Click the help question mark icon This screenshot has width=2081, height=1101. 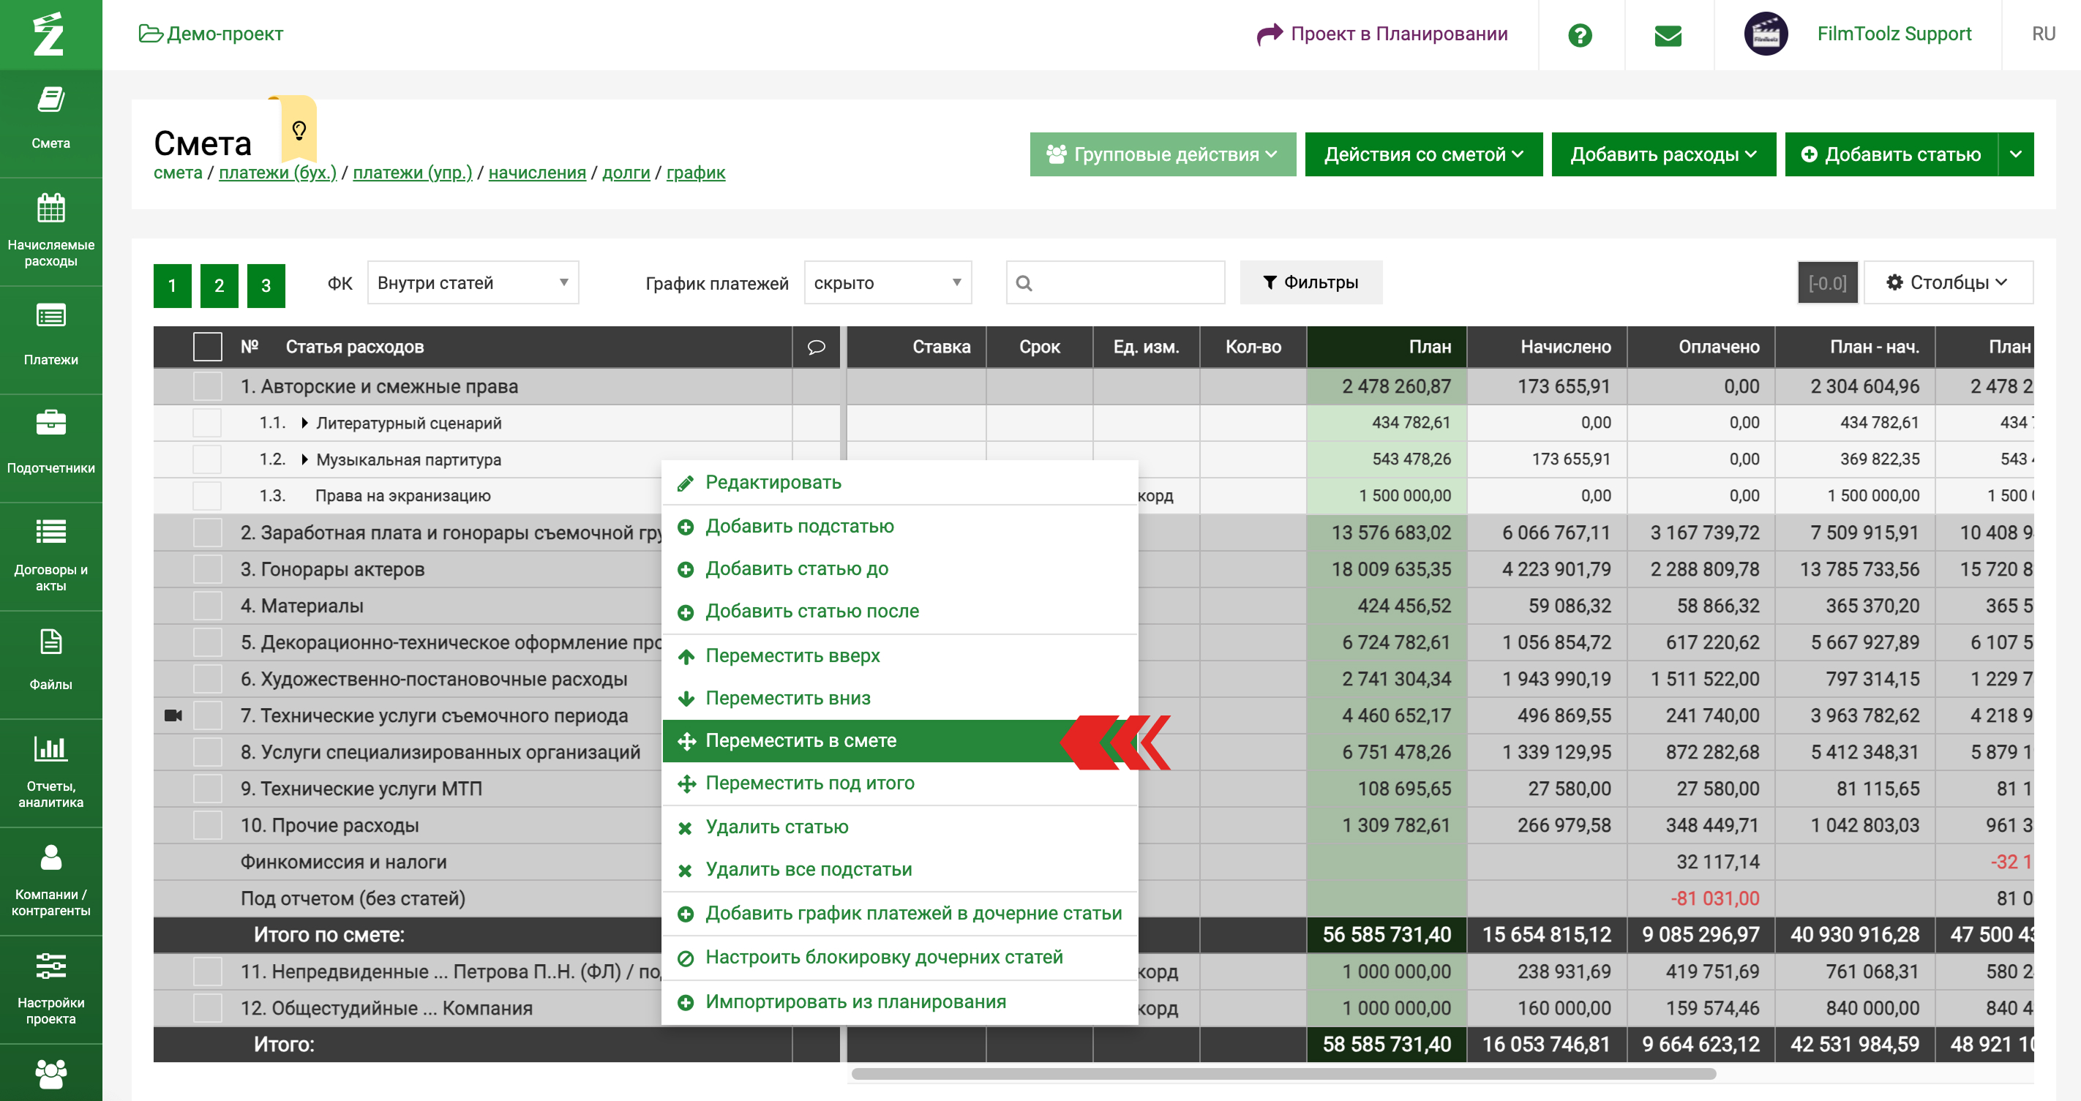point(1580,34)
